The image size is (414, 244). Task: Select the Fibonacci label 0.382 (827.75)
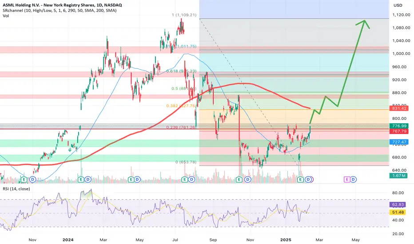click(x=181, y=106)
